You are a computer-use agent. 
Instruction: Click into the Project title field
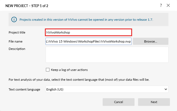click(88, 32)
